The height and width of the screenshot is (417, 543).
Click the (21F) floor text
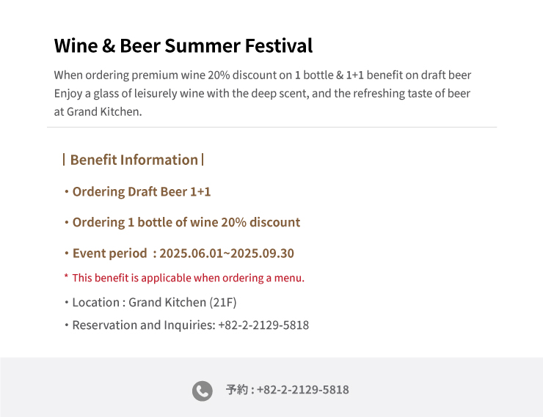(222, 302)
